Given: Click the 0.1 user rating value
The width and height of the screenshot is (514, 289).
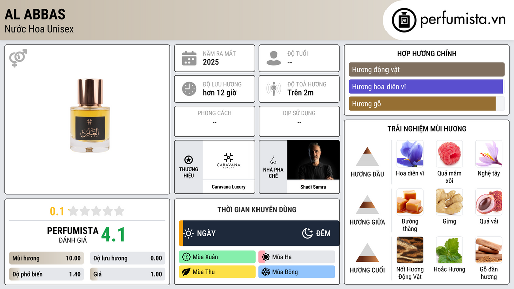Looking at the screenshot, I should point(57,211).
